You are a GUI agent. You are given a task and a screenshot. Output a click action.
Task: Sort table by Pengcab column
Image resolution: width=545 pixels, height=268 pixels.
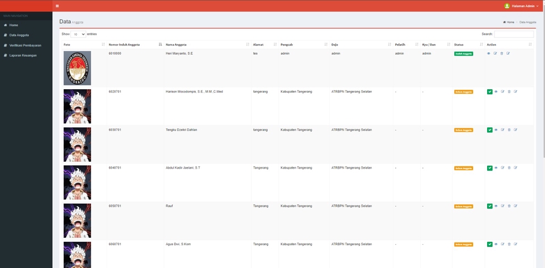pos(304,44)
